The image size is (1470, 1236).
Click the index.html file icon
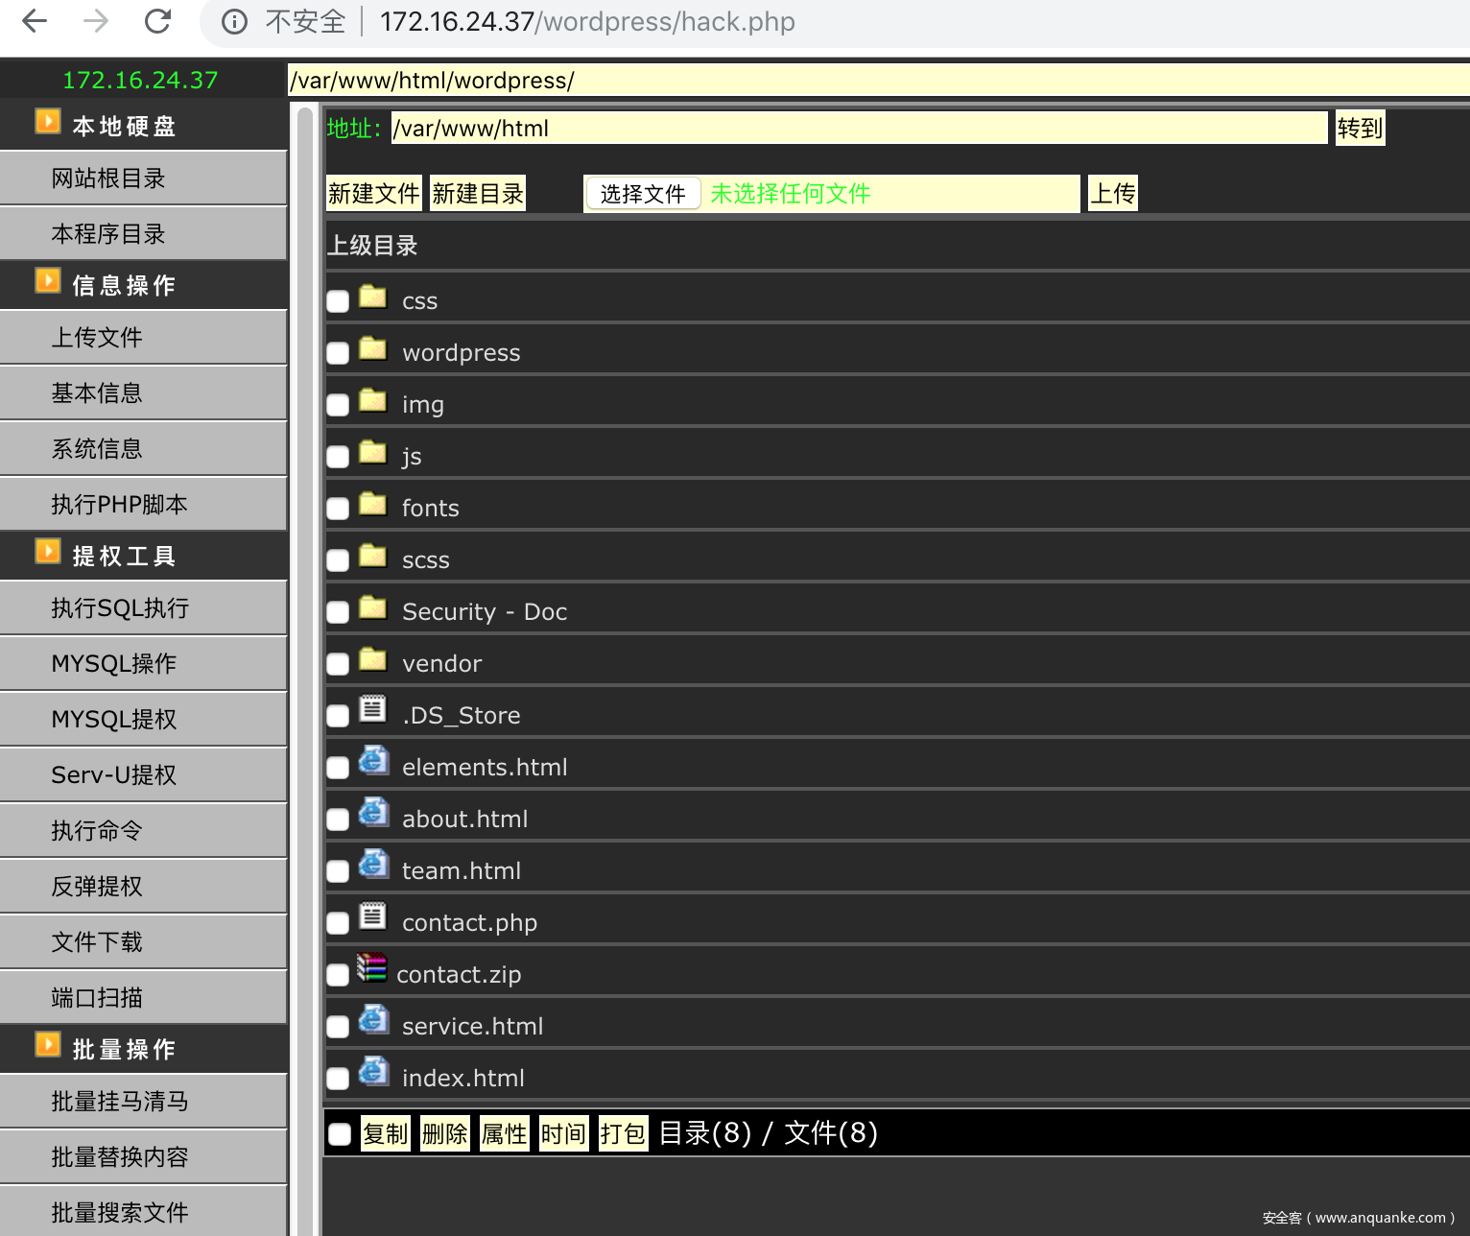373,1071
